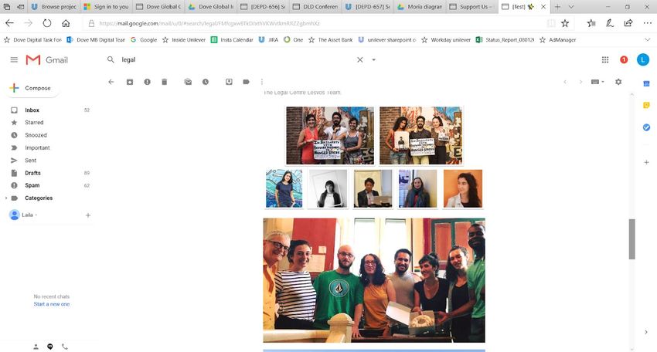The image size is (657, 352).
Task: Open the Keep side panel icon
Action: click(646, 106)
